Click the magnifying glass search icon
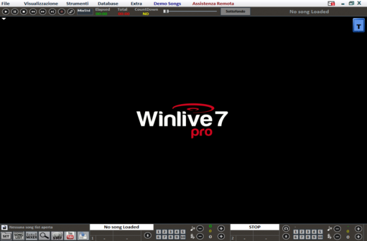The width and height of the screenshot is (367, 241). coord(44,236)
